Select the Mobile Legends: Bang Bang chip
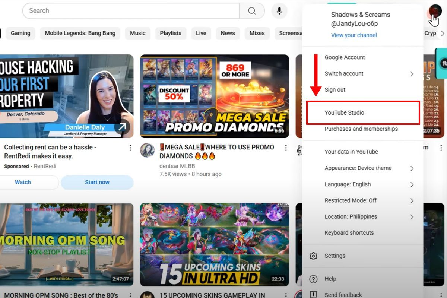 point(80,33)
